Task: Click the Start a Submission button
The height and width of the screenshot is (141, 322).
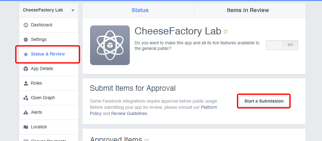Action: (x=264, y=101)
